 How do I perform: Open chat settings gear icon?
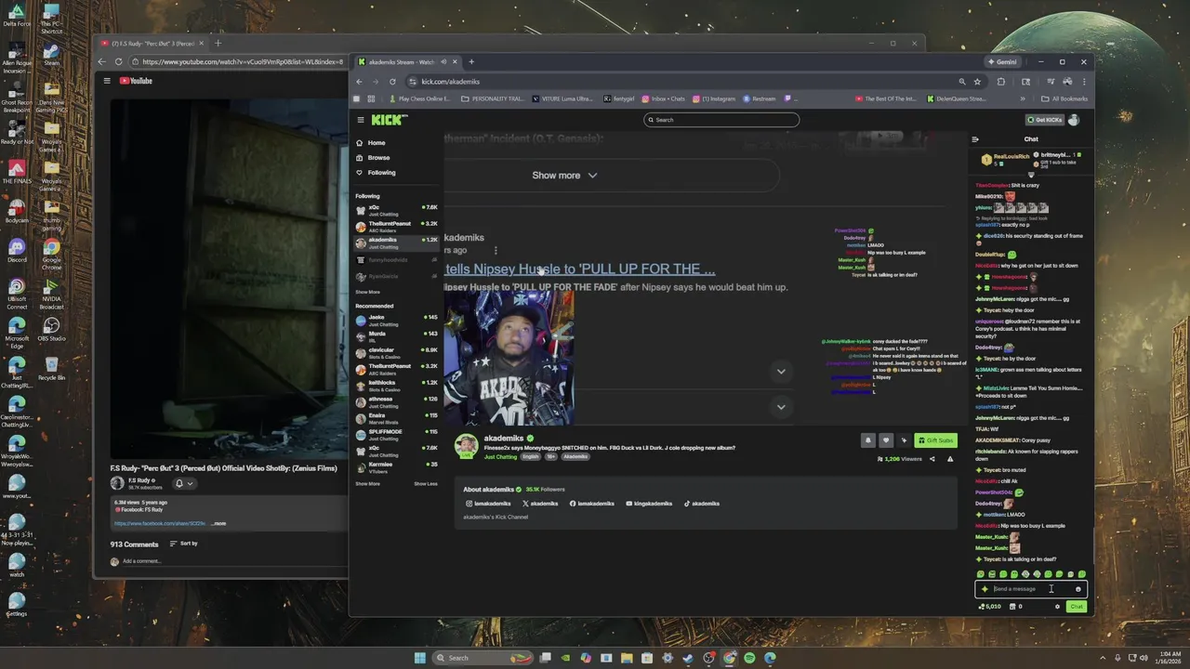click(1057, 607)
